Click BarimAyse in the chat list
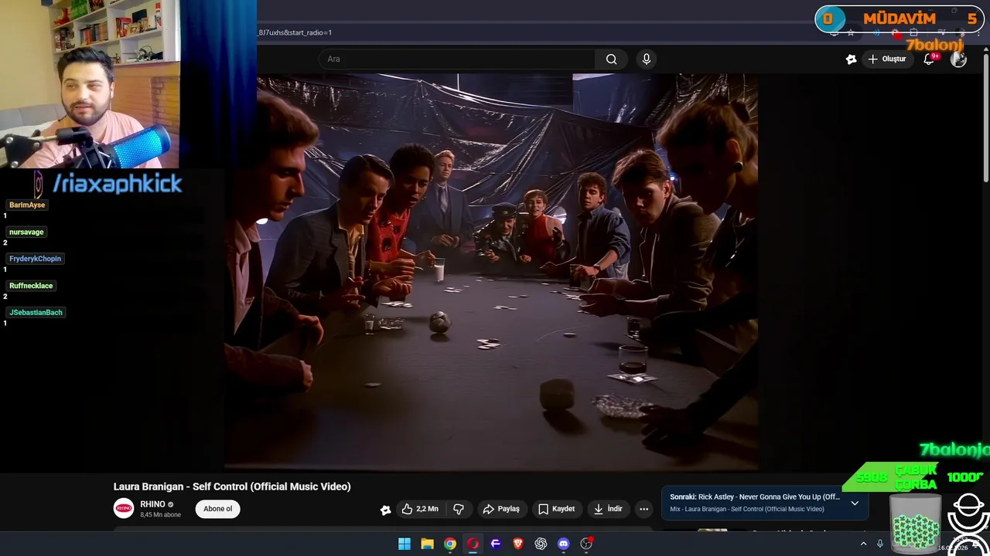 pyautogui.click(x=27, y=205)
